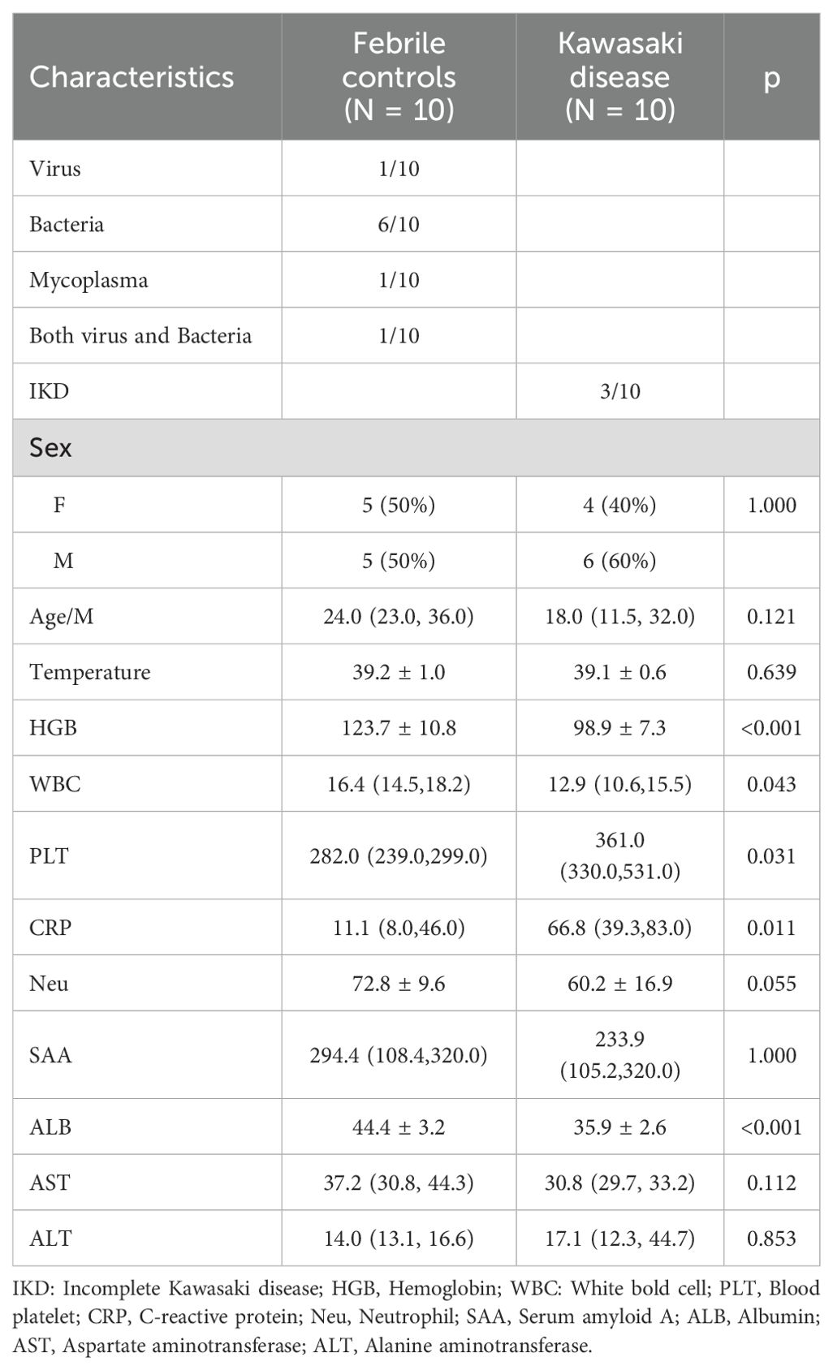Click the IKD value 3/10
The image size is (833, 1370).
click(x=620, y=391)
